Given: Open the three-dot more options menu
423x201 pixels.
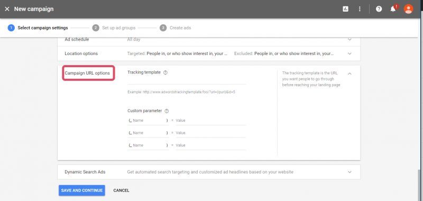Looking at the screenshot, I should [360, 9].
